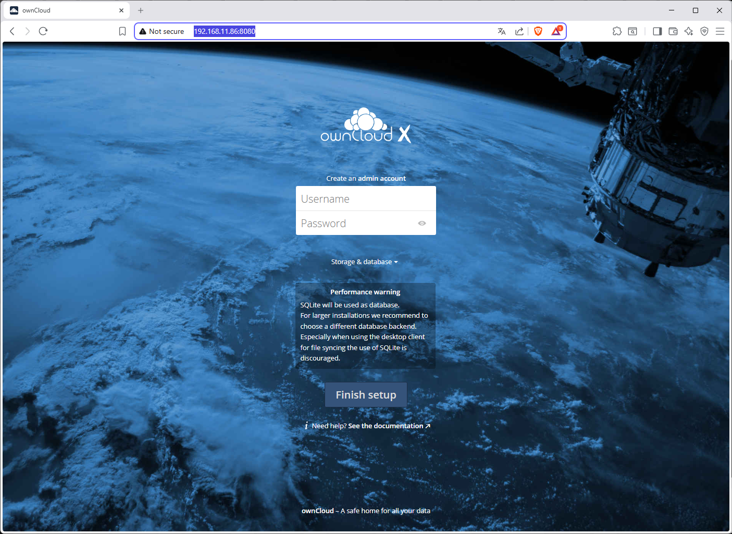Click the share page icon

[519, 31]
